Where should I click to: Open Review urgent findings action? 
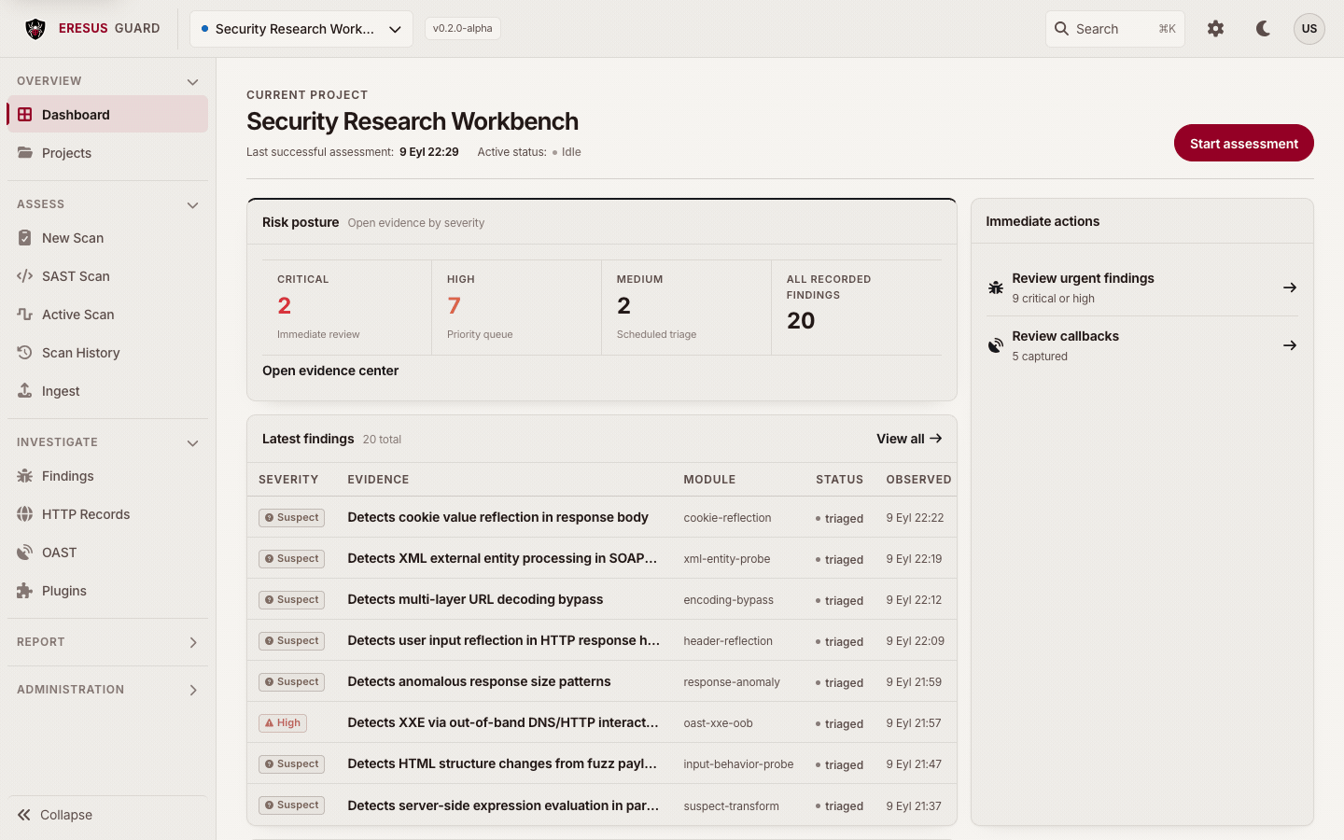click(x=1142, y=287)
